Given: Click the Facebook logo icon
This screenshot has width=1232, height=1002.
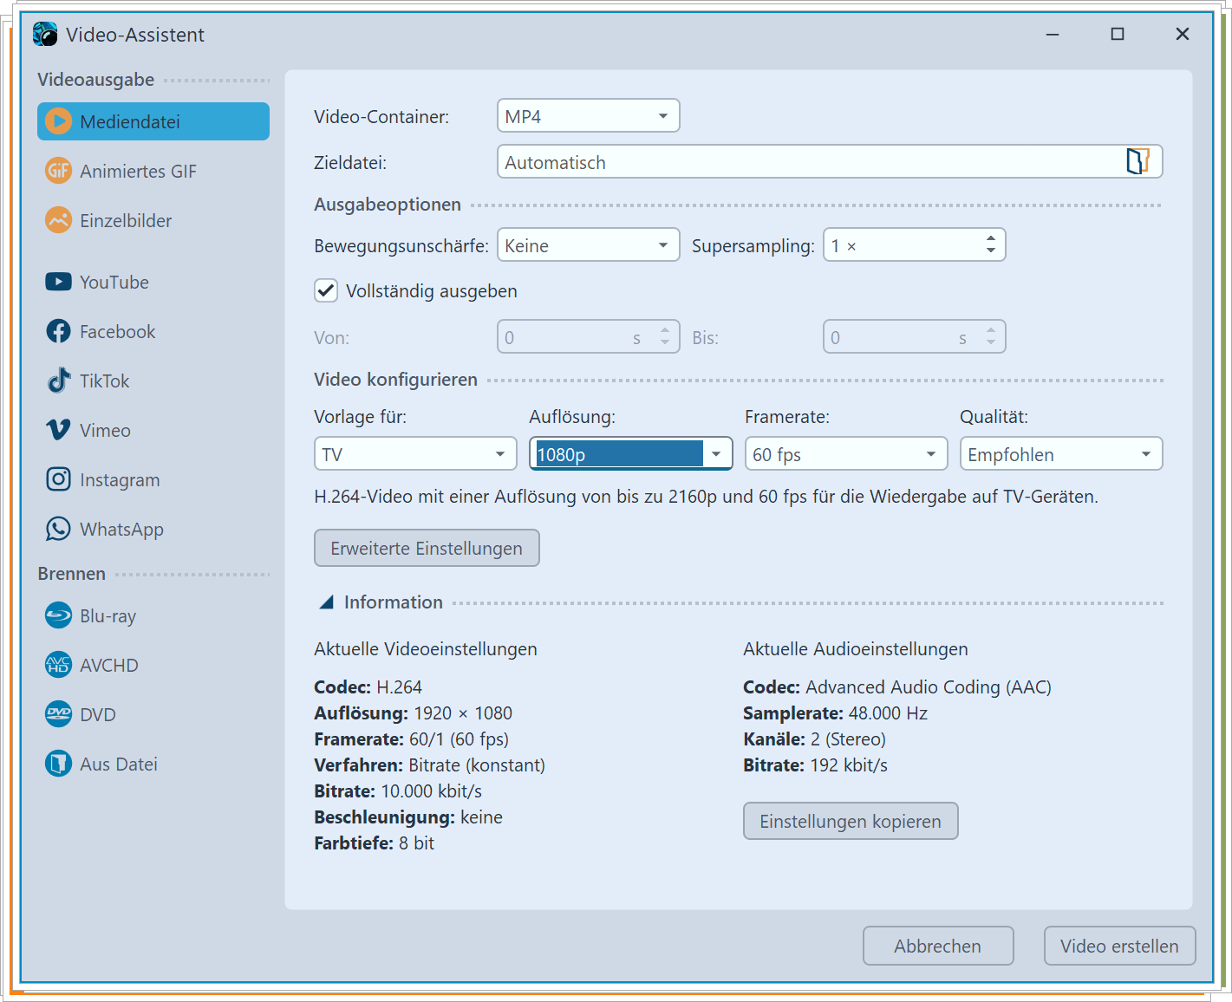Looking at the screenshot, I should click(58, 331).
